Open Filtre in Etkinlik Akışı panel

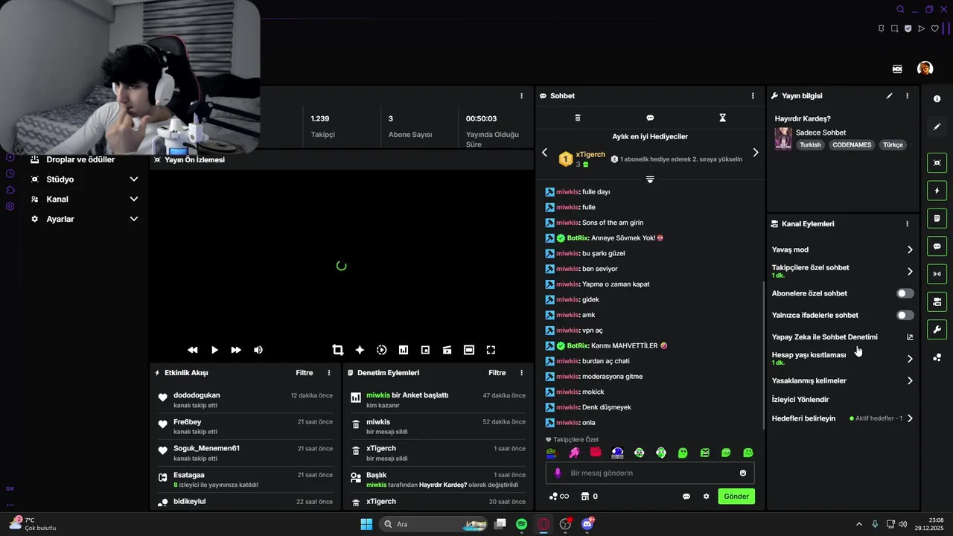coord(304,373)
